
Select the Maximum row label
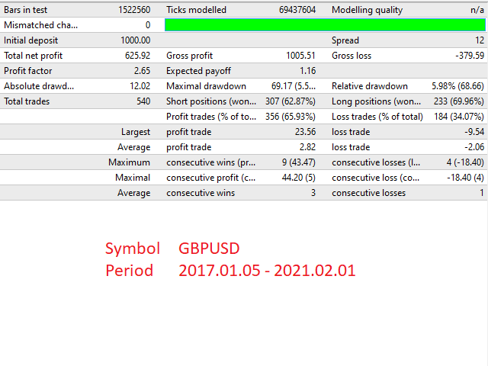[x=129, y=162]
